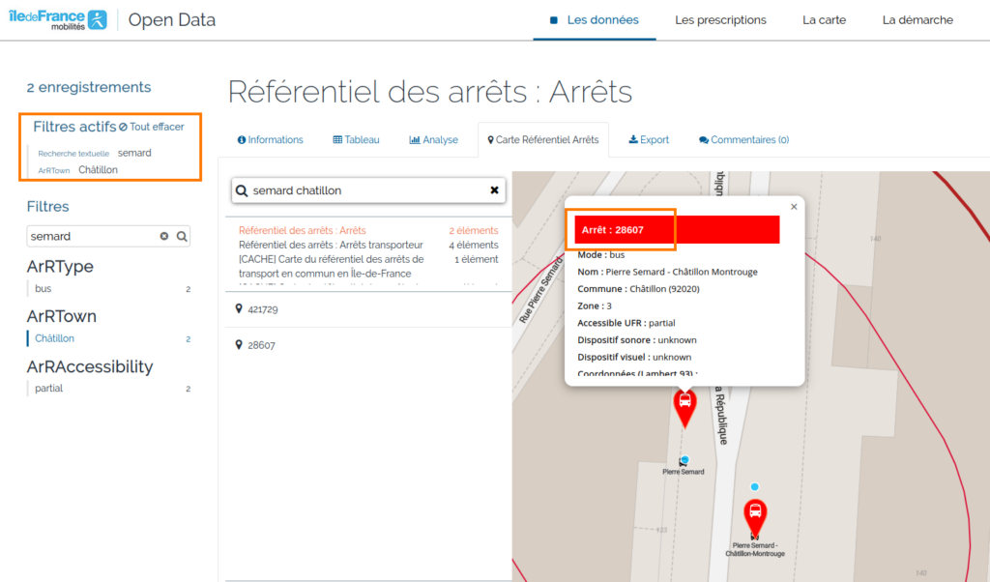
Task: Deselect the Châtillon ArRTown filter
Action: tap(55, 338)
